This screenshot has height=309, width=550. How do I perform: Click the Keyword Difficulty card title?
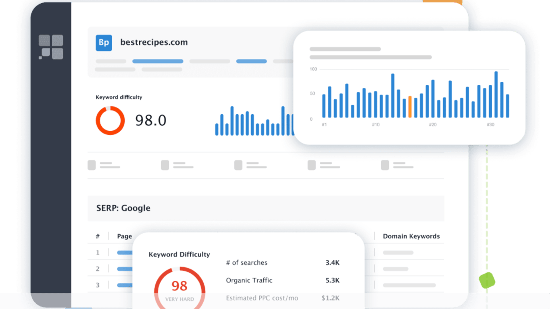tap(179, 254)
